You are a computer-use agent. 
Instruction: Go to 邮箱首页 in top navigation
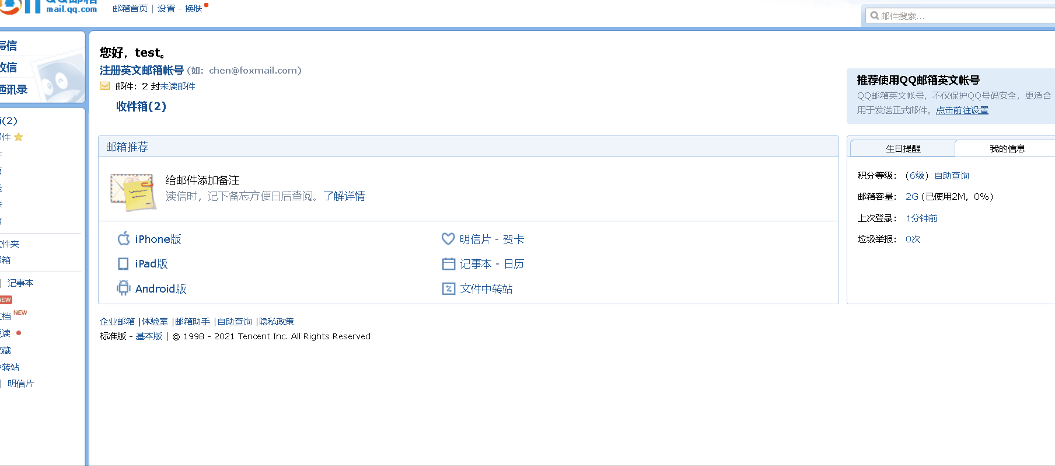coord(130,9)
